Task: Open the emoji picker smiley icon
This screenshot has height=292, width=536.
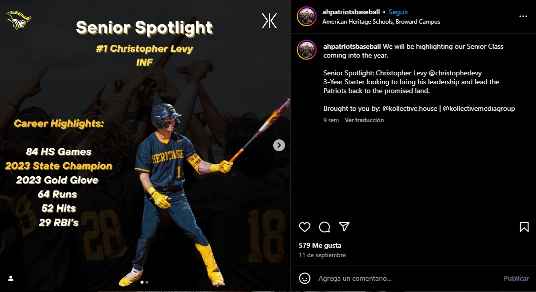Action: [x=305, y=278]
